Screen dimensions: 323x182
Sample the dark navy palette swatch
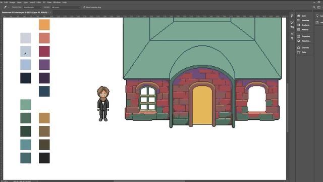(26, 78)
